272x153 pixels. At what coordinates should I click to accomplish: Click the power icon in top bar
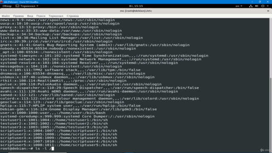[263, 6]
